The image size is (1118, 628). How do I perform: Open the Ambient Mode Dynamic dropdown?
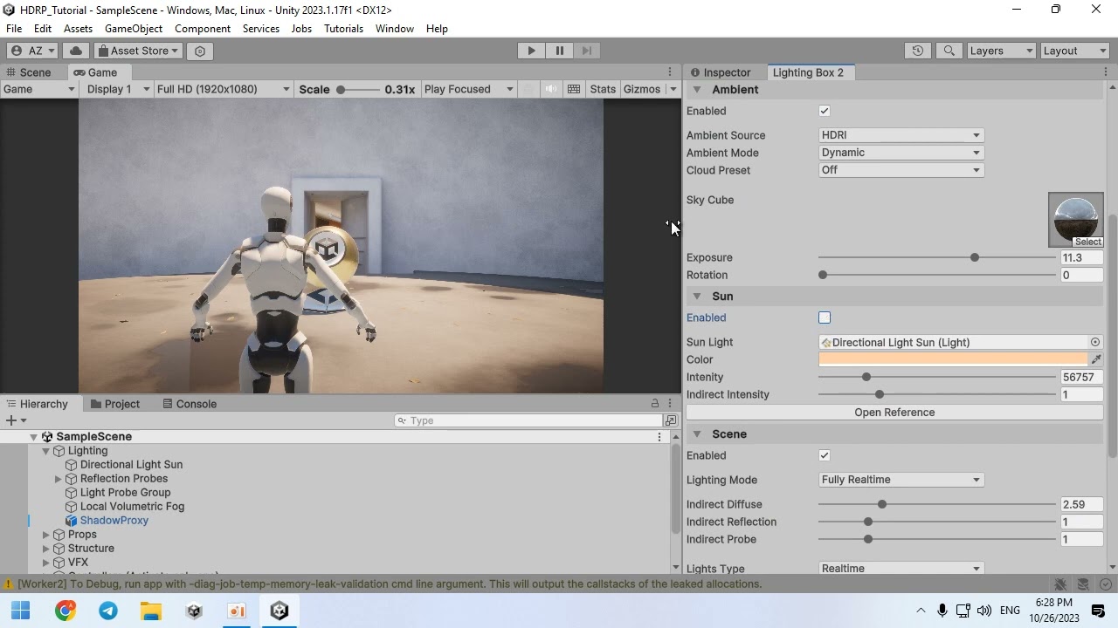(x=901, y=153)
